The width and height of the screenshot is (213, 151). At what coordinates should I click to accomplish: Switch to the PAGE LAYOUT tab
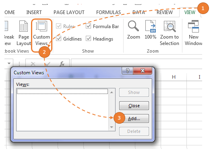point(69,12)
